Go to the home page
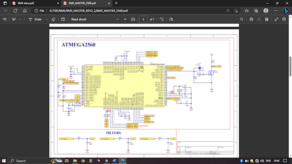The height and width of the screenshot is (164, 292). coord(25,11)
